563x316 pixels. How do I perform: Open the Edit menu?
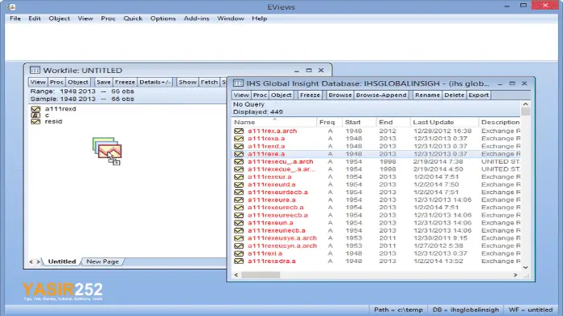pyautogui.click(x=35, y=18)
